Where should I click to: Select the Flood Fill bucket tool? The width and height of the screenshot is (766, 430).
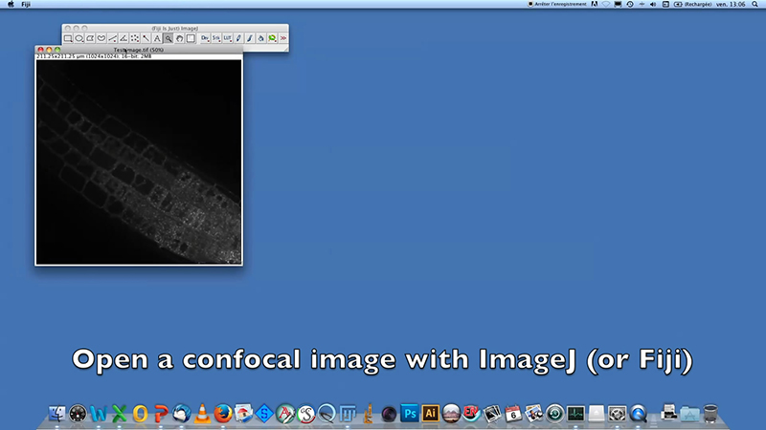click(x=261, y=38)
